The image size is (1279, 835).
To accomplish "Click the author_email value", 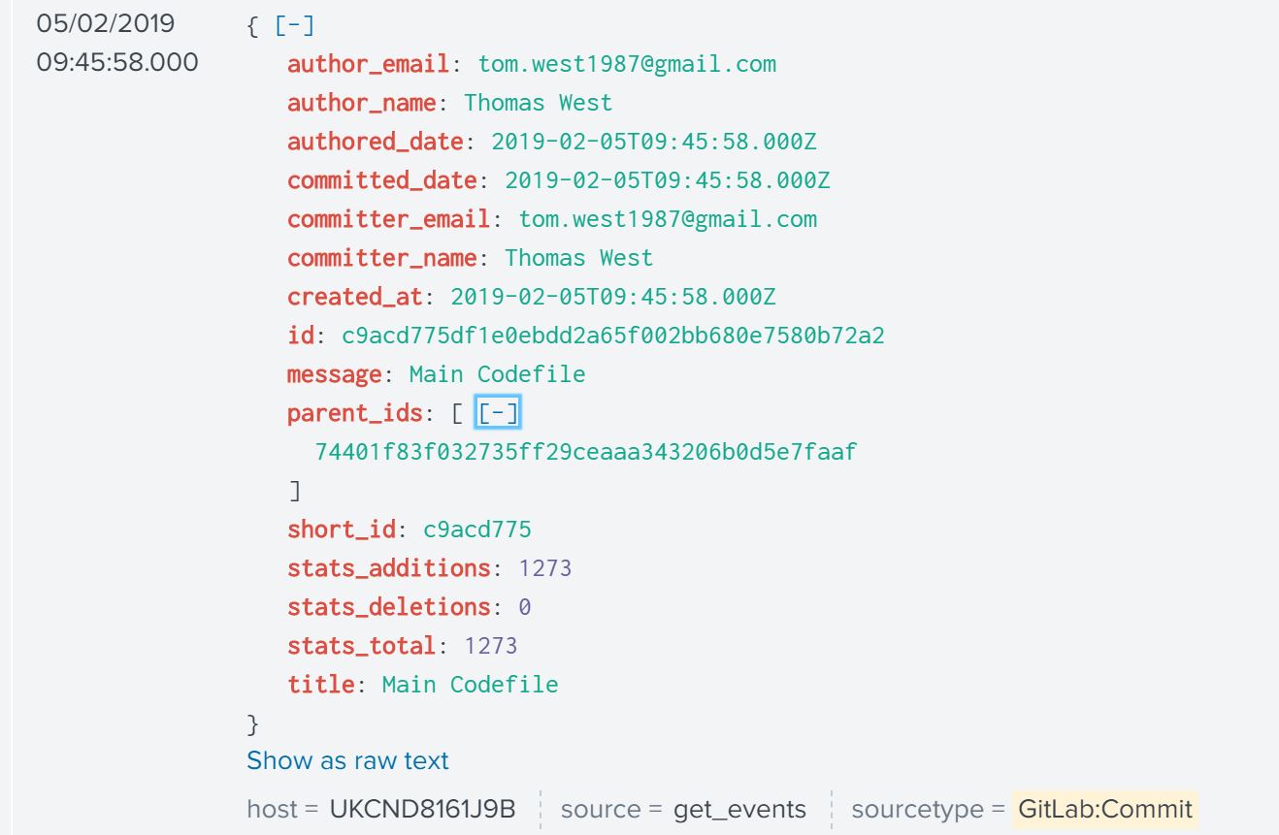I will tap(627, 64).
